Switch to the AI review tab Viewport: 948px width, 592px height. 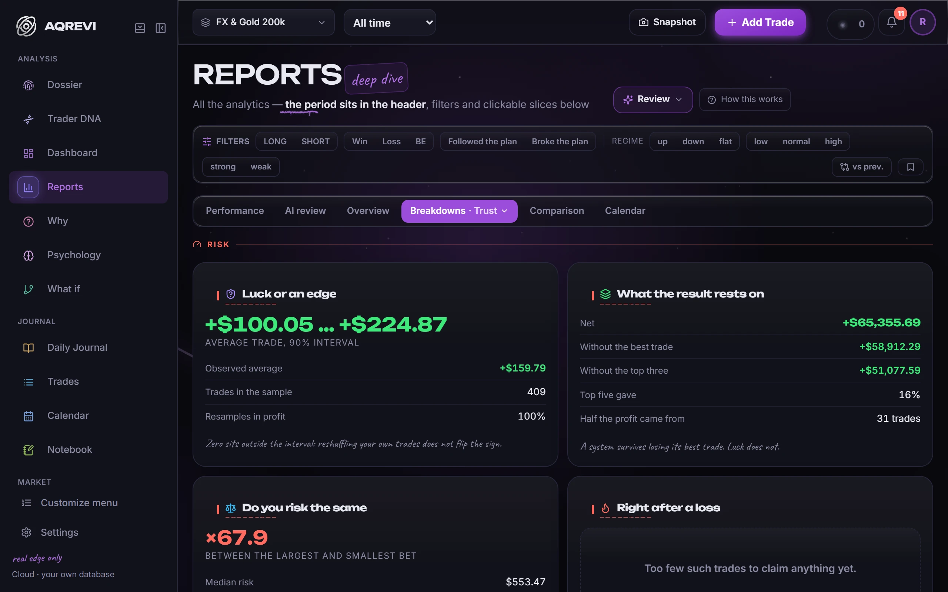pyautogui.click(x=305, y=211)
